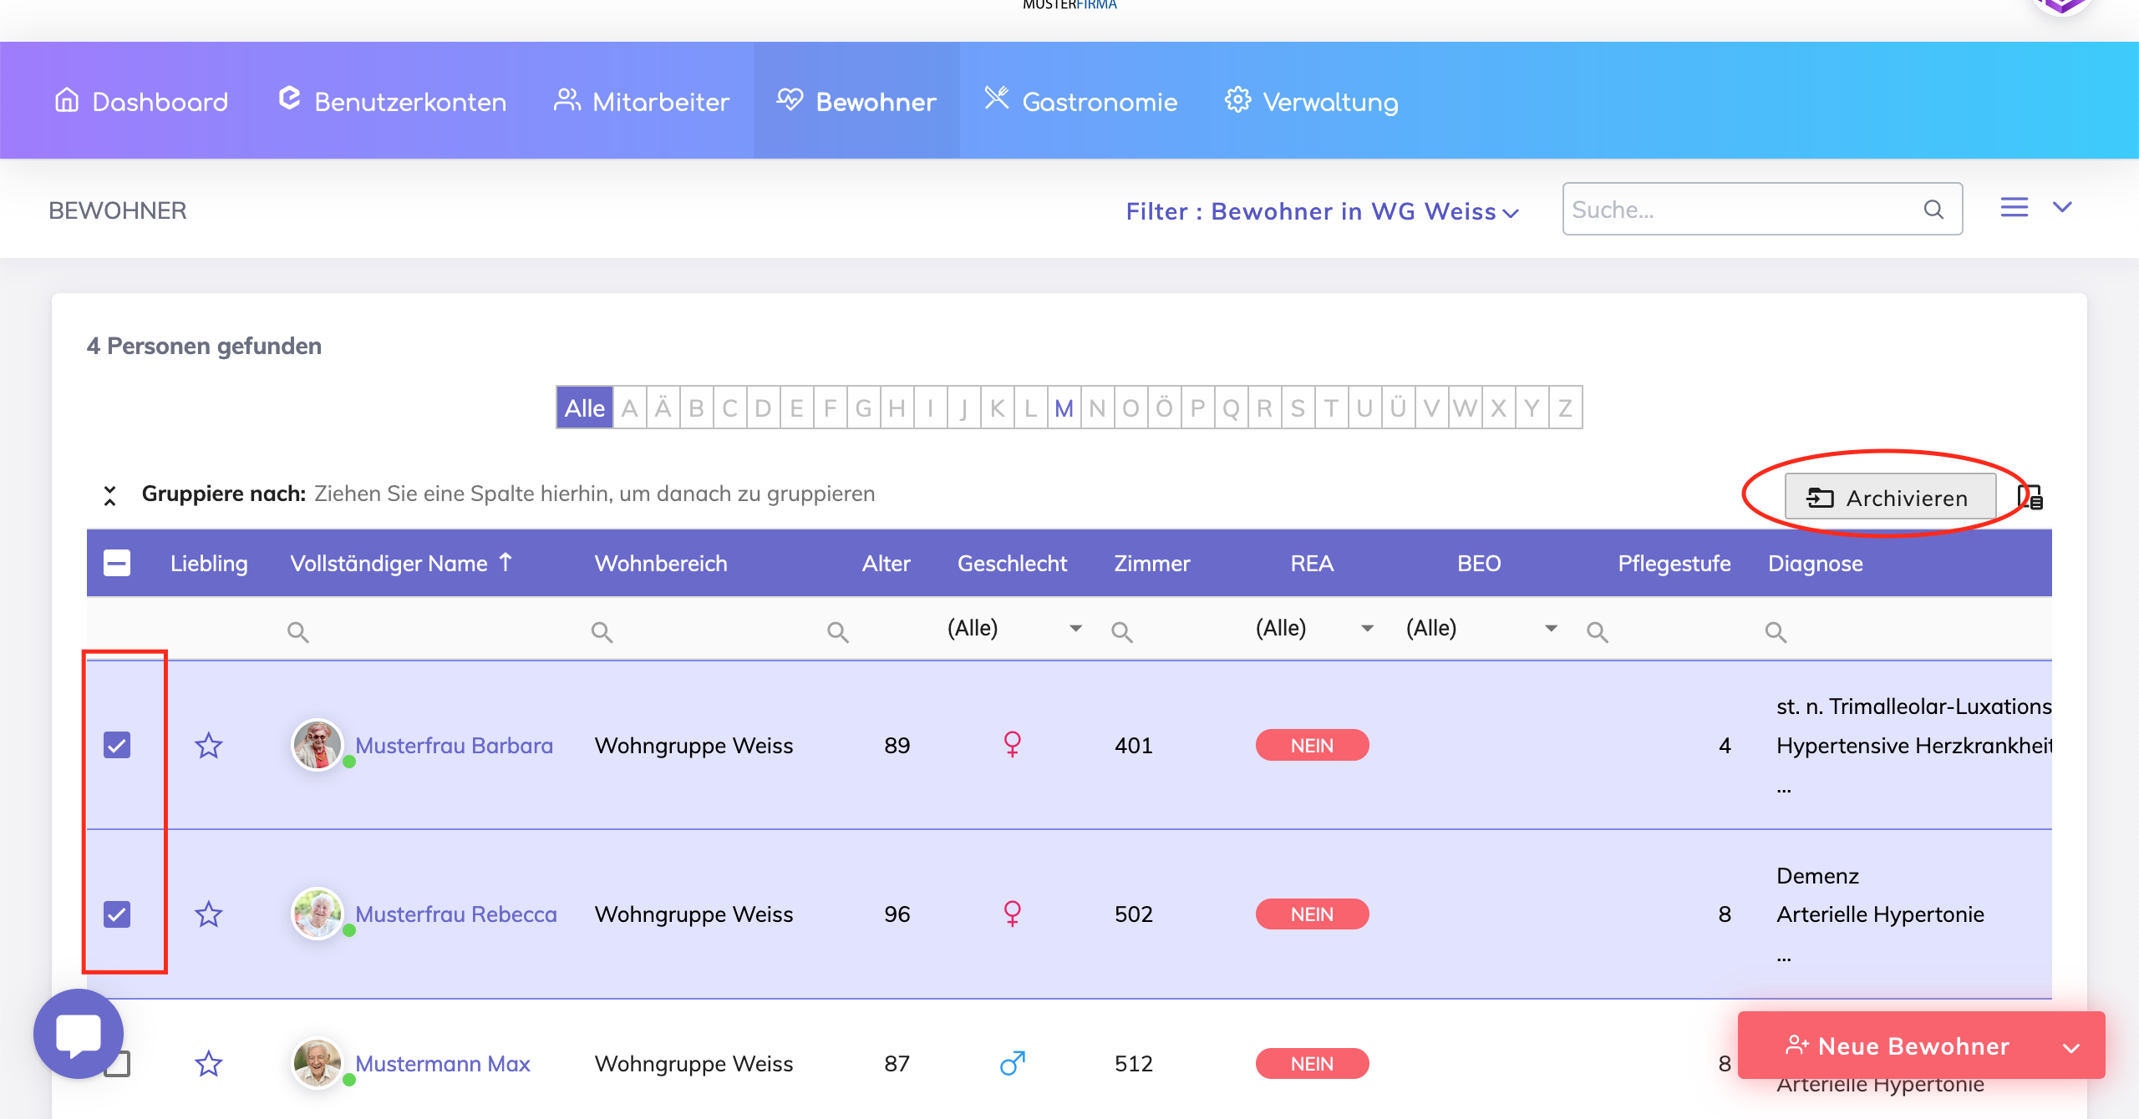Filter names by letter M
Image resolution: width=2139 pixels, height=1119 pixels.
tap(1064, 408)
